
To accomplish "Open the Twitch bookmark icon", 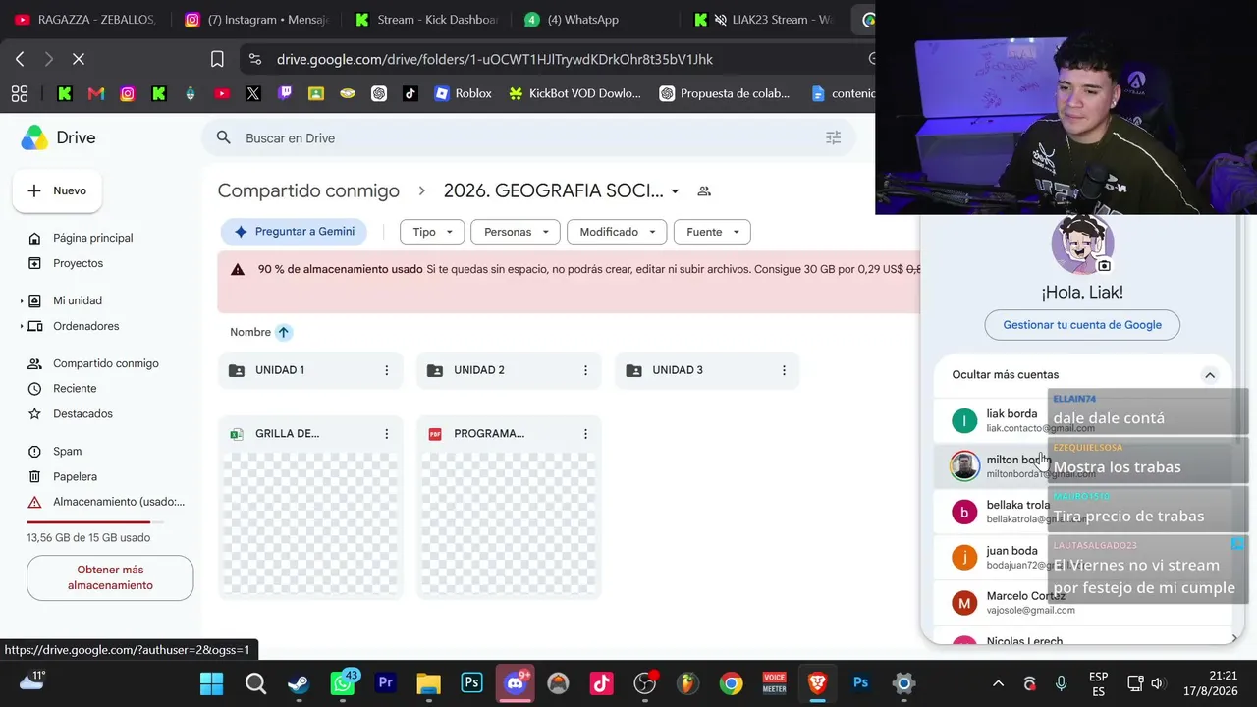I will (x=285, y=93).
